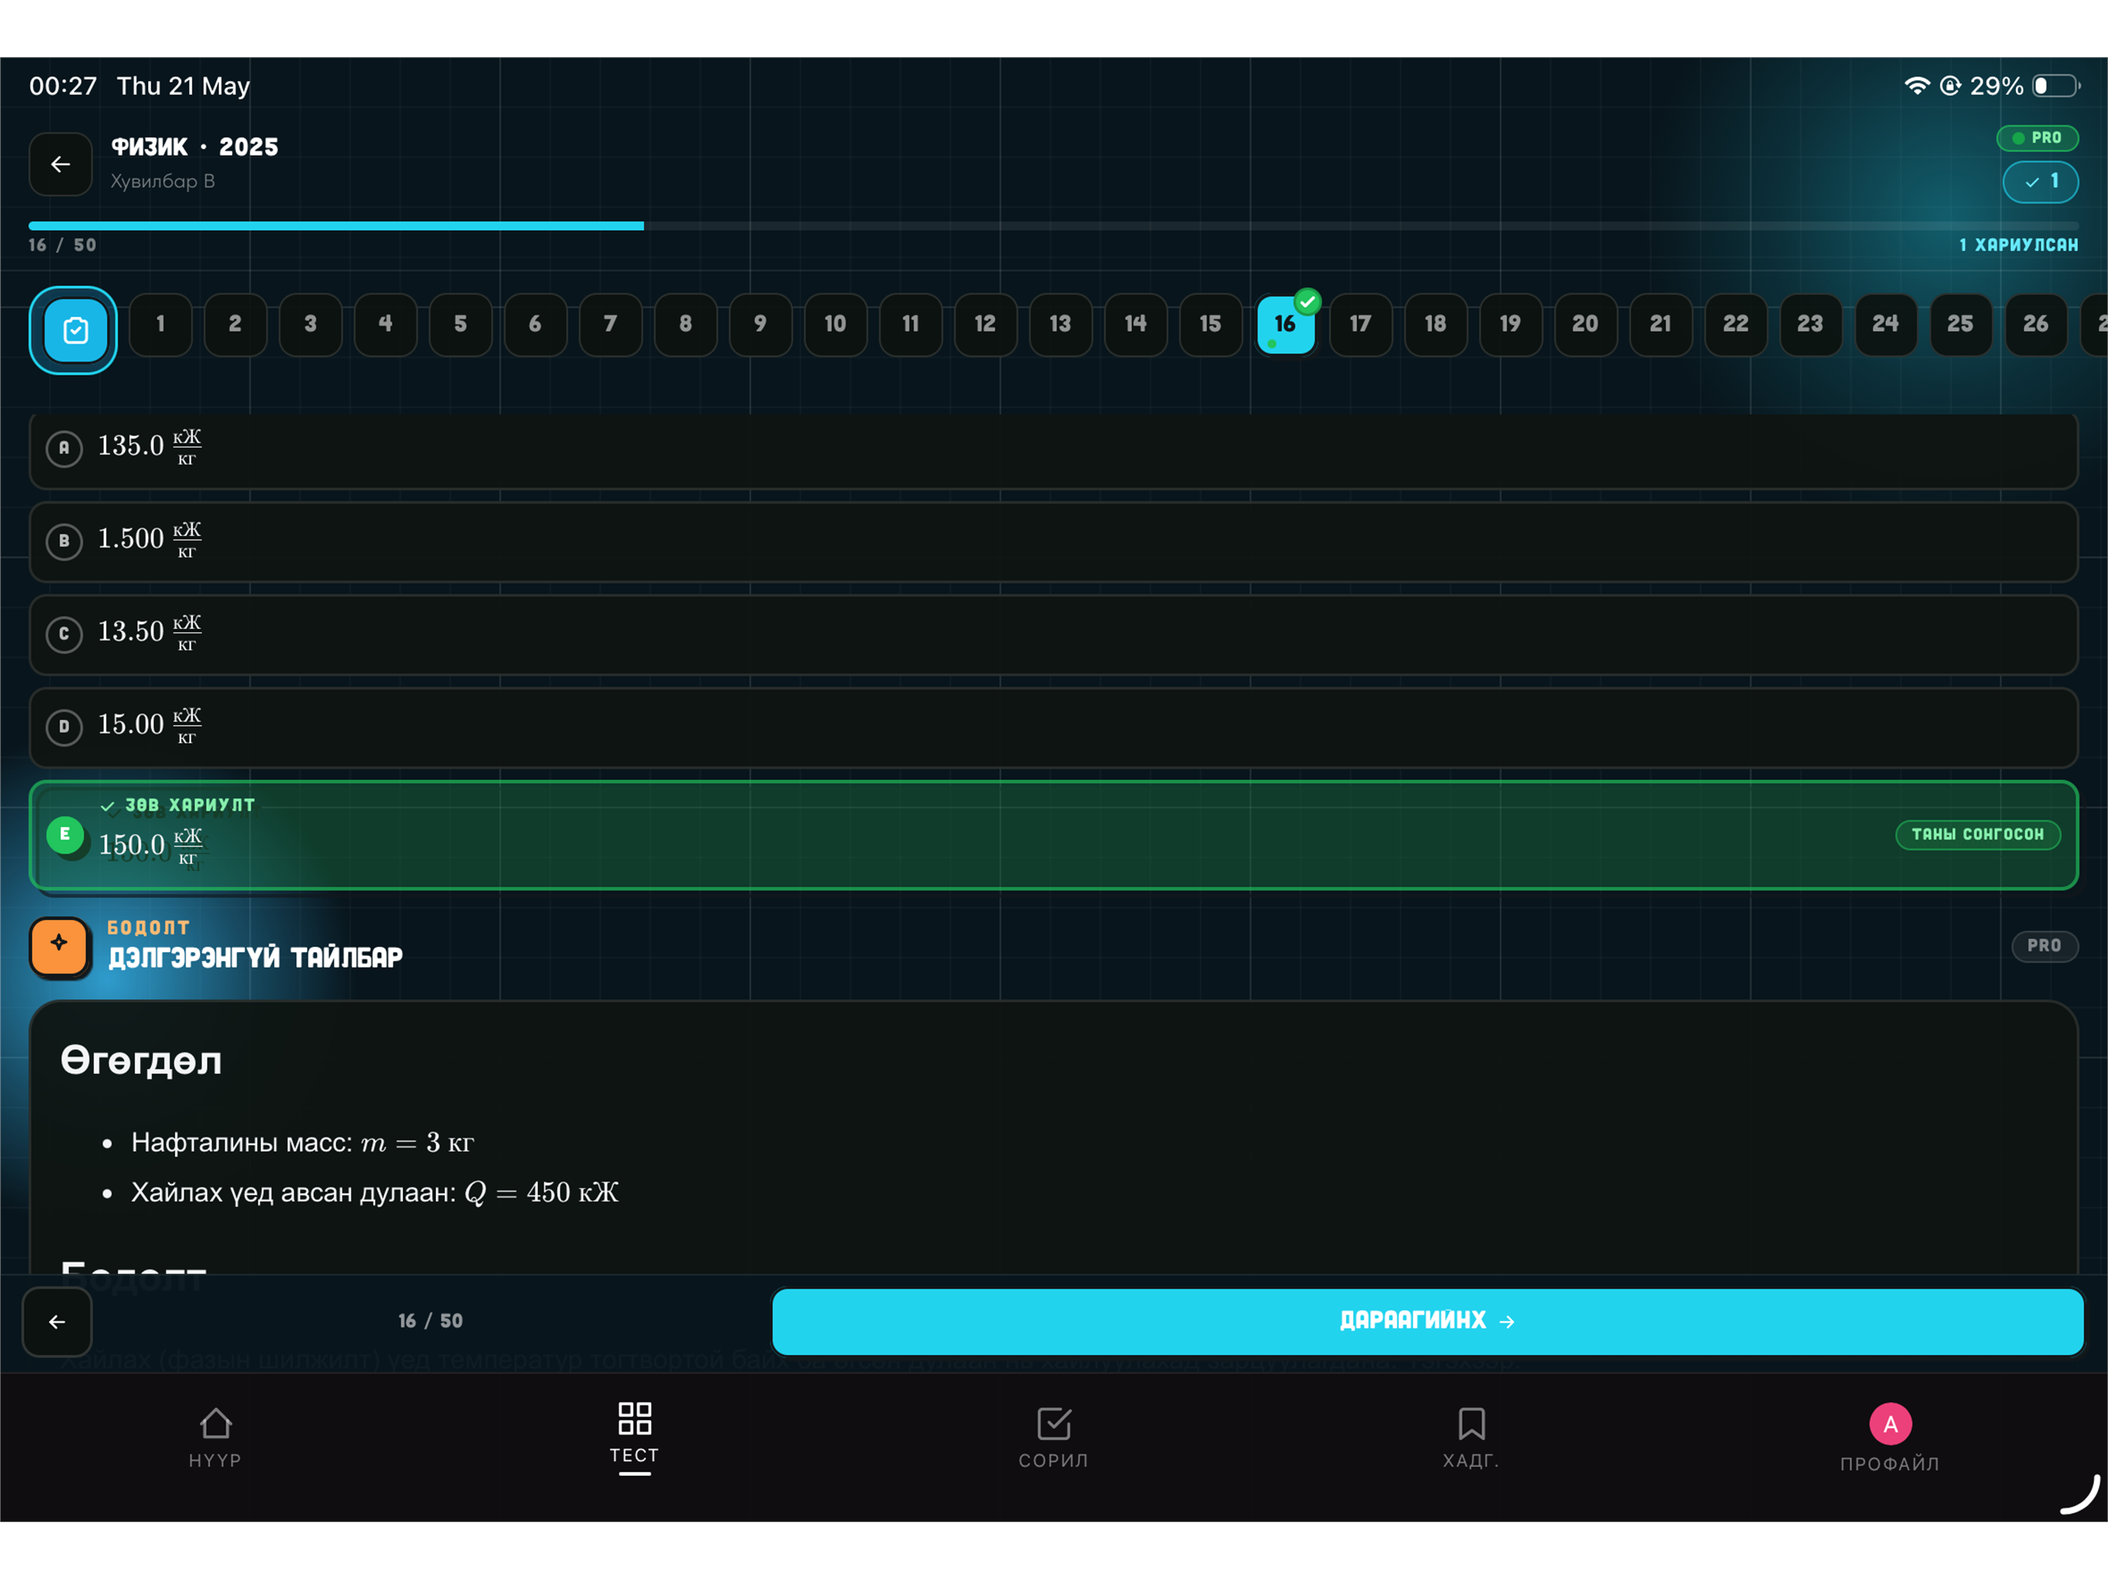
Task: Tap the Нафталины масс bullet line
Action: point(302,1143)
